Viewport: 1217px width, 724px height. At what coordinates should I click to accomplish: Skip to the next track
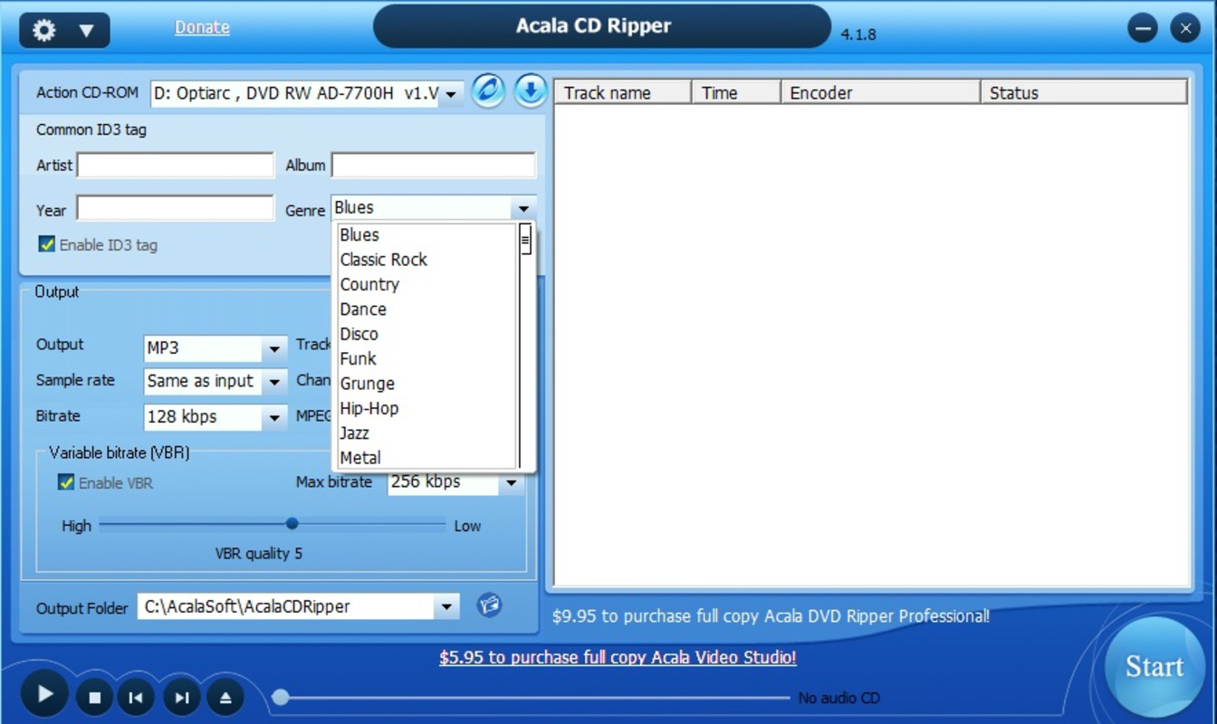click(181, 697)
